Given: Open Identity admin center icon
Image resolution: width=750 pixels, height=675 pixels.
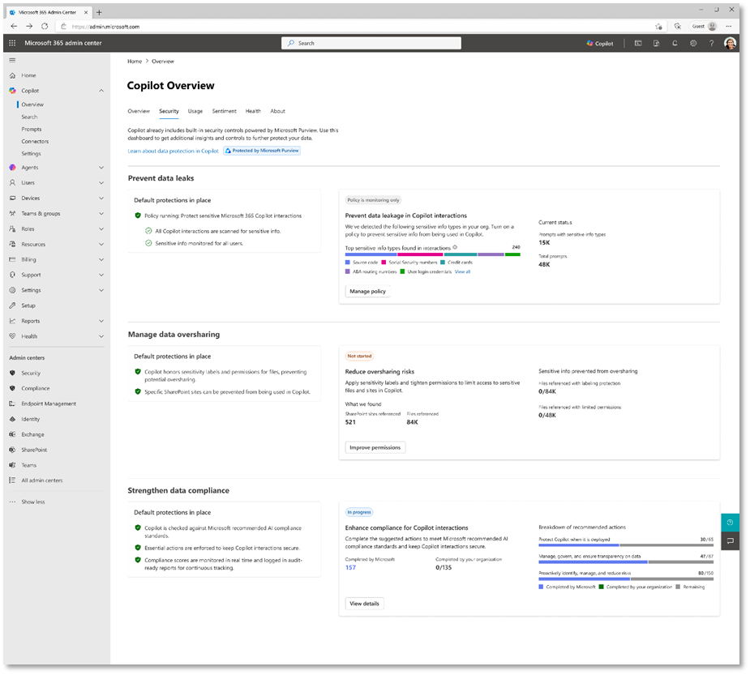Looking at the screenshot, I should pyautogui.click(x=12, y=419).
